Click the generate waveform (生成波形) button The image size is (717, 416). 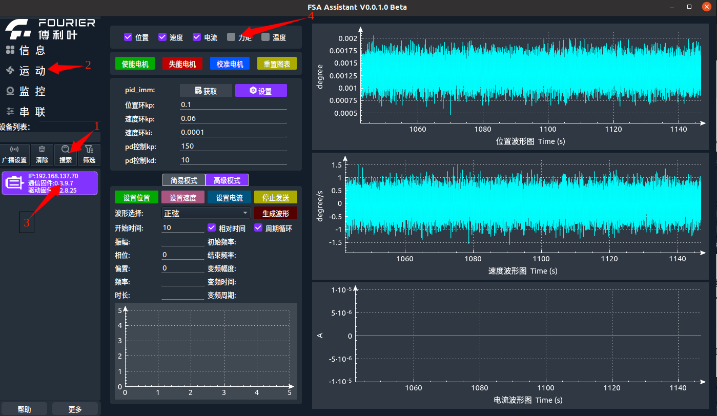coord(275,213)
